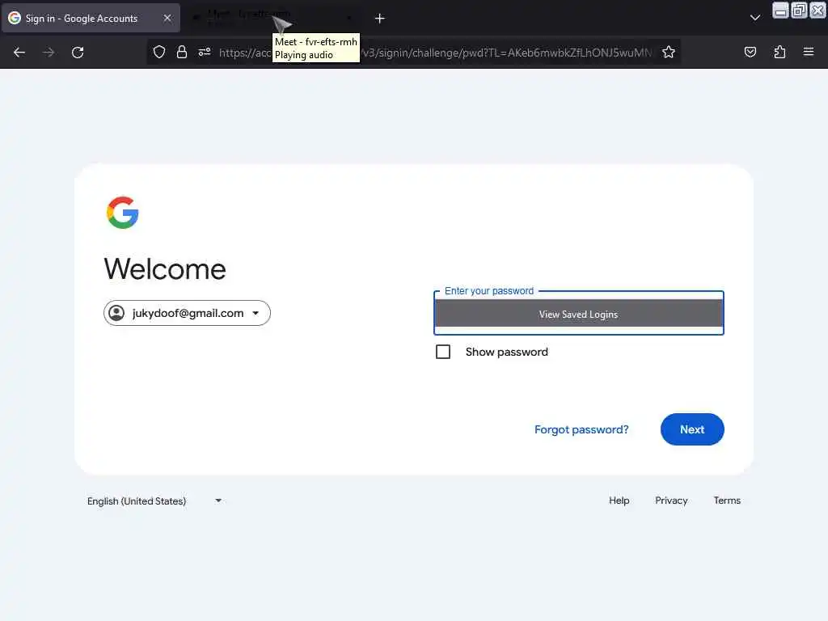Bookmark this page with the star
Screen dimensions: 828x621
click(x=669, y=53)
